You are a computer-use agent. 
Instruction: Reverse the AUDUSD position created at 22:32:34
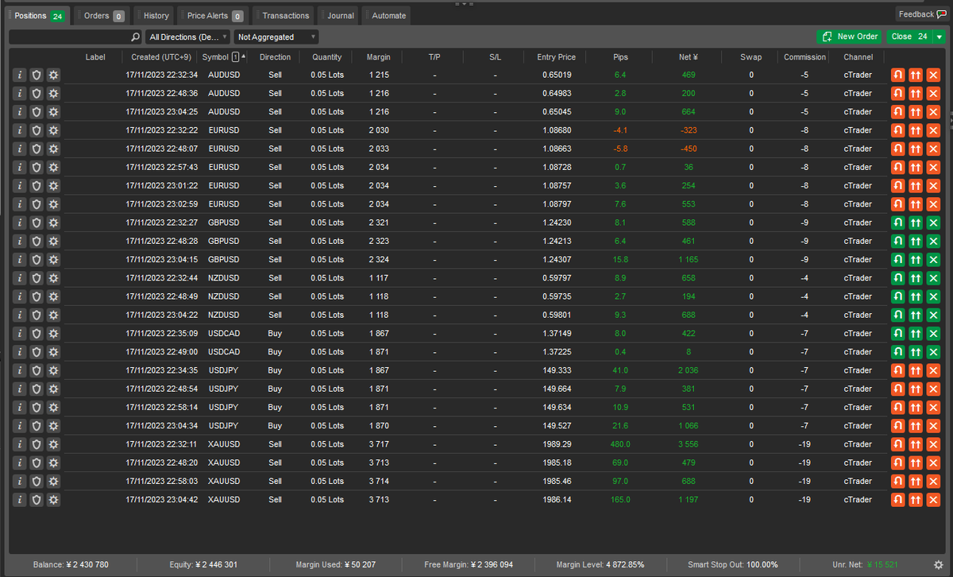(x=897, y=75)
